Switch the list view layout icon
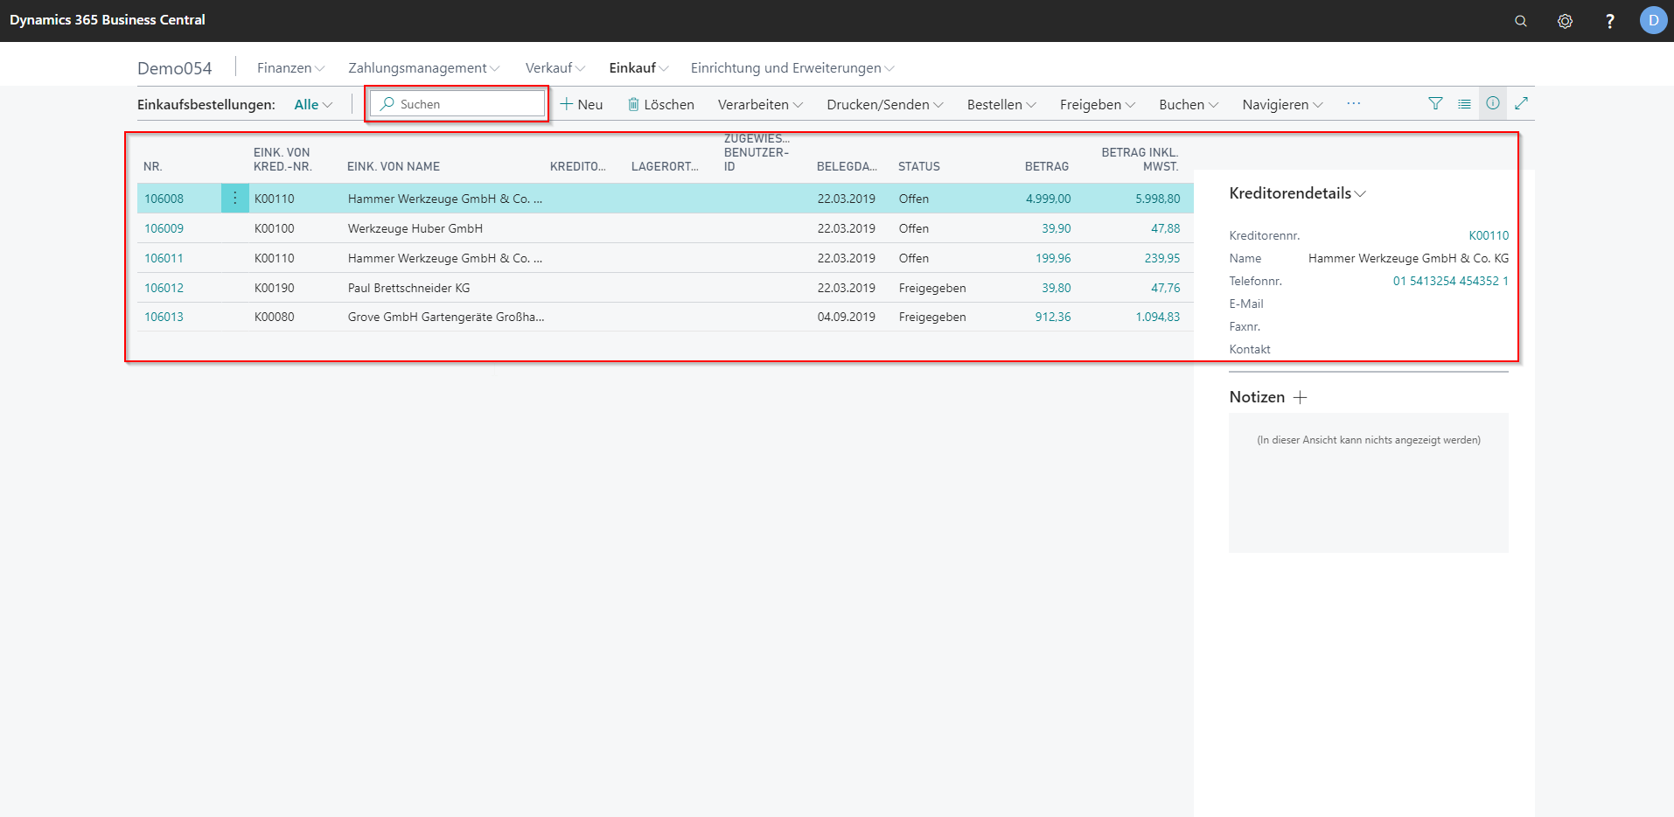Viewport: 1674px width, 817px height. (x=1464, y=103)
